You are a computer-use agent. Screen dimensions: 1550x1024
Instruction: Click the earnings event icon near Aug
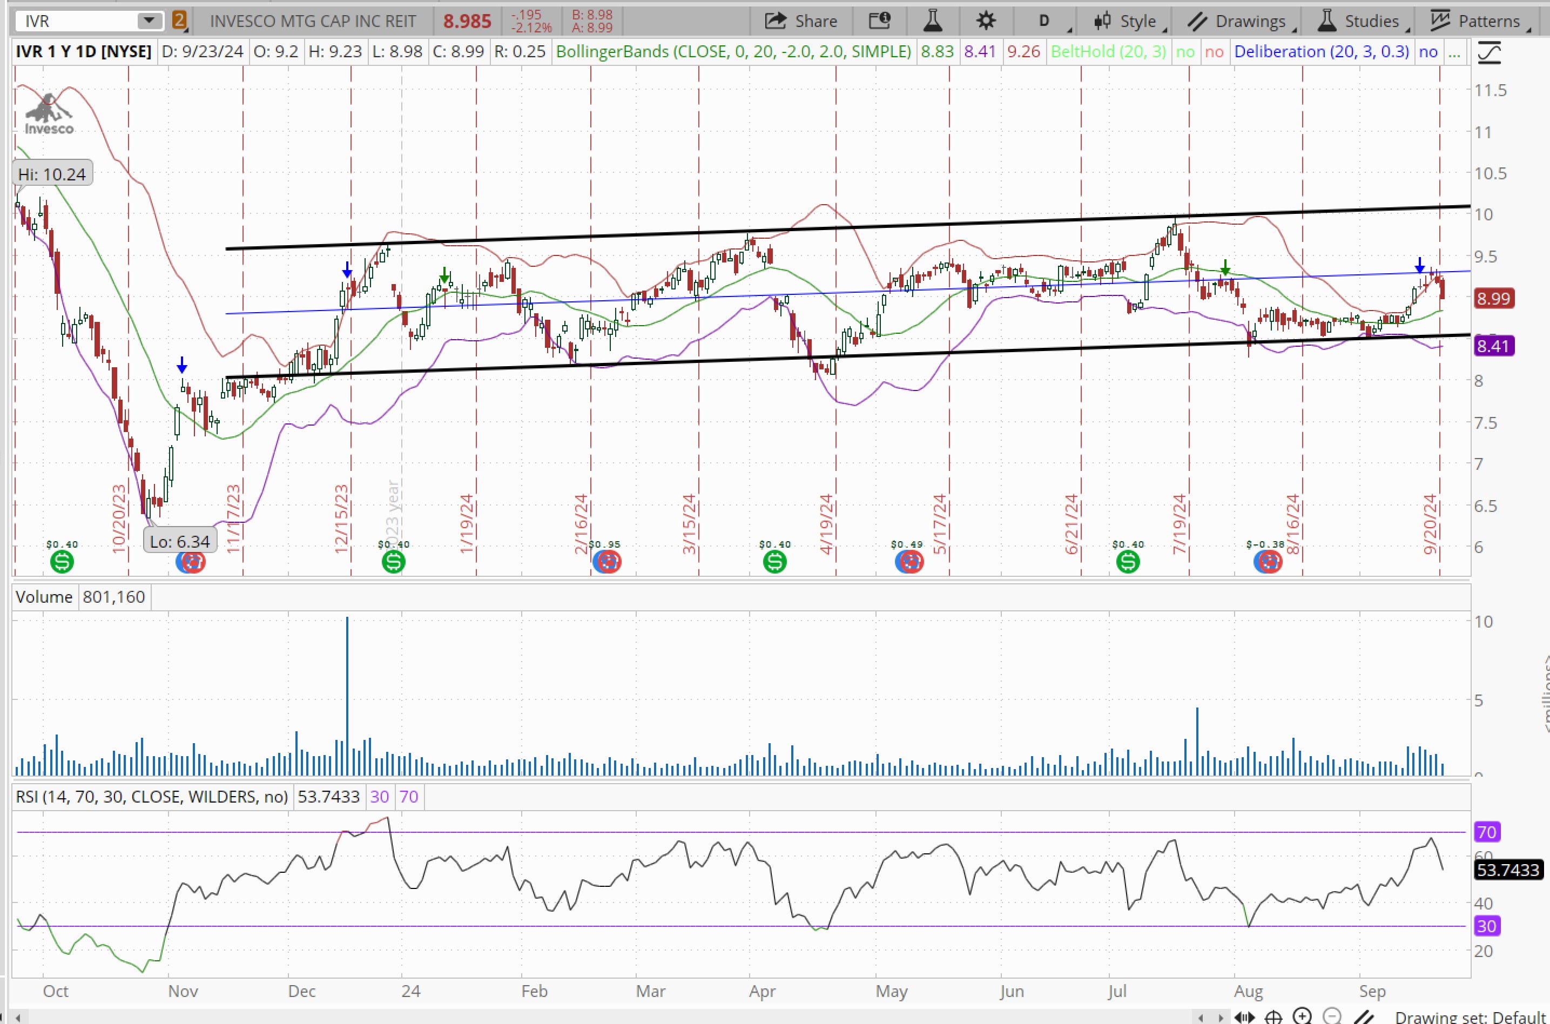coord(1268,561)
